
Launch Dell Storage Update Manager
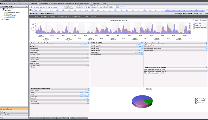77,4
